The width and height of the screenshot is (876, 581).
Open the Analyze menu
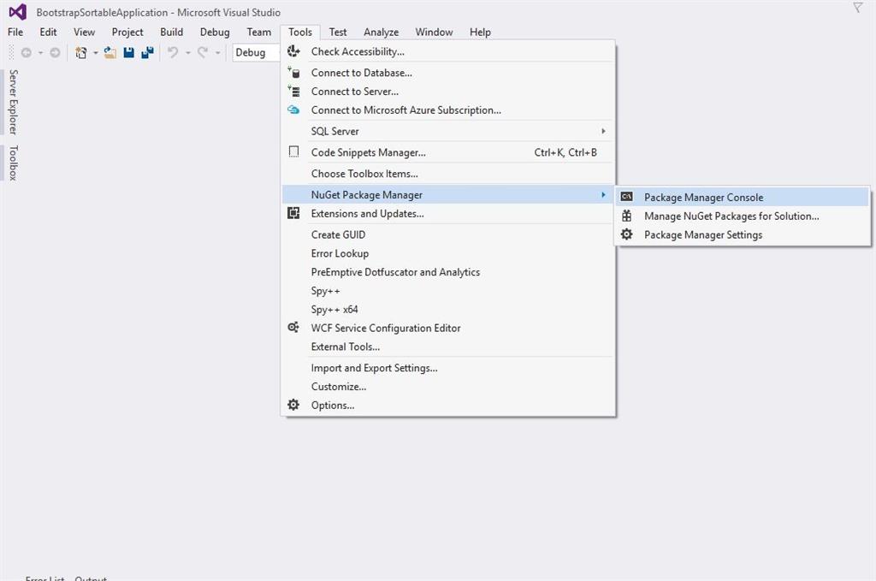(381, 32)
